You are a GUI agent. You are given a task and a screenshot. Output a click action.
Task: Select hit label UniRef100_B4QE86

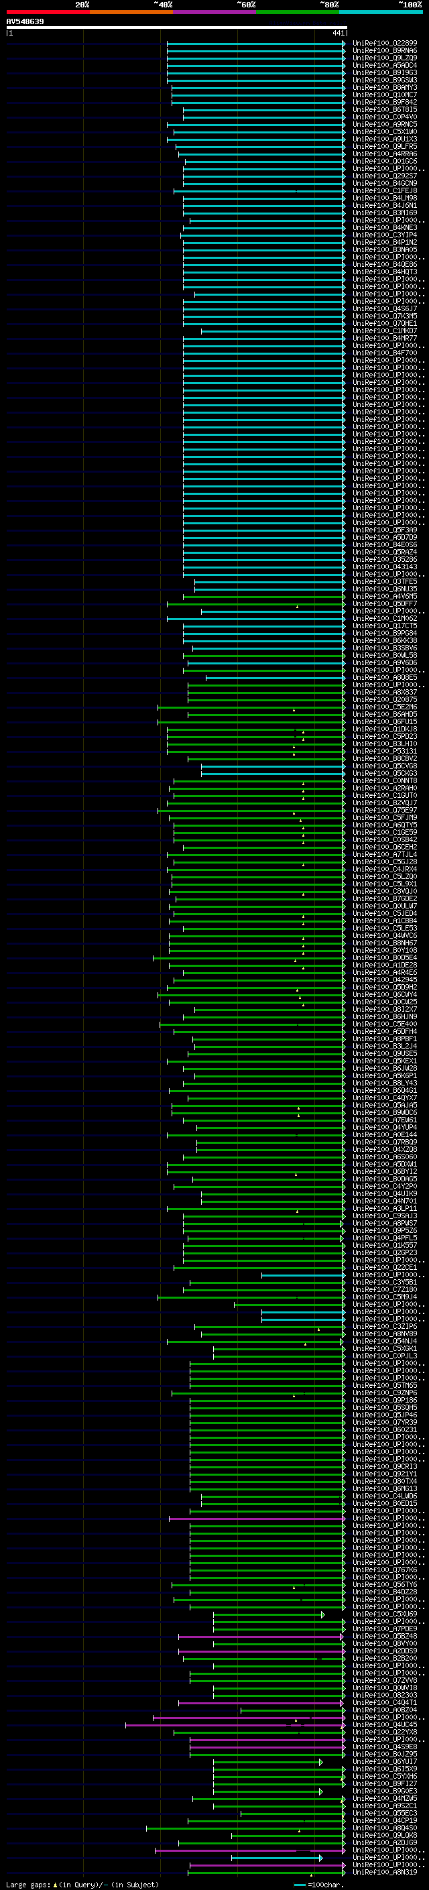click(384, 264)
